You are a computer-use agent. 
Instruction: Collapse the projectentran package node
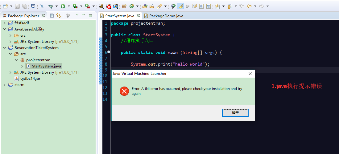pyautogui.click(x=16, y=60)
